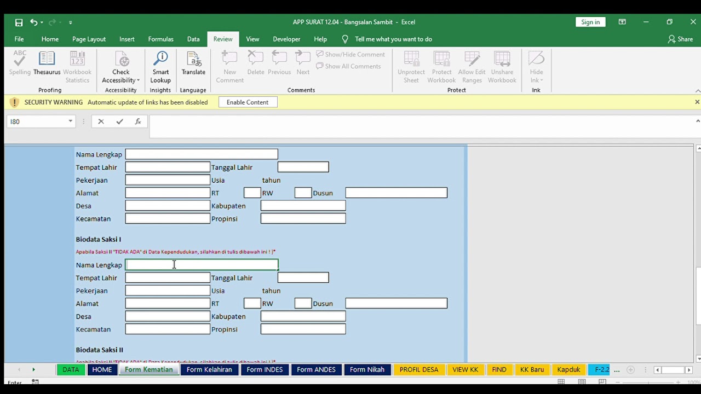Click the Sign in button
Viewport: 701px width, 394px height.
tap(590, 22)
